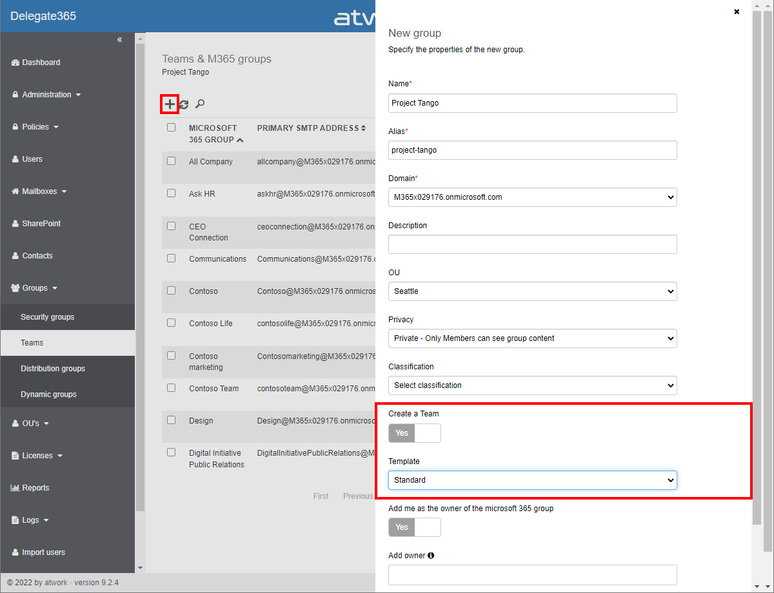Toggle the Create a Team switch
774x593 pixels.
pos(415,433)
